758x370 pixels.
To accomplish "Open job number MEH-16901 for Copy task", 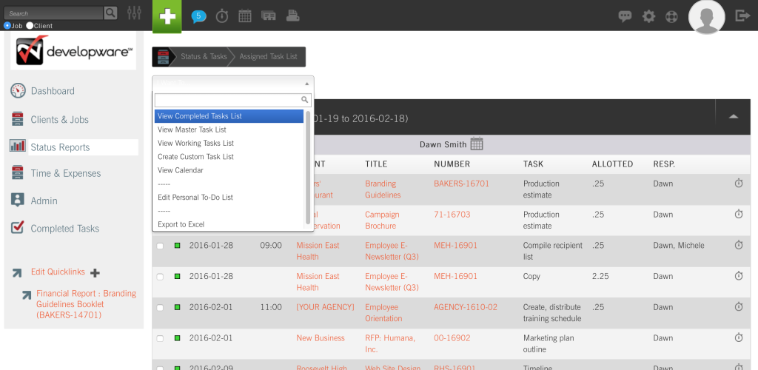I will (455, 276).
